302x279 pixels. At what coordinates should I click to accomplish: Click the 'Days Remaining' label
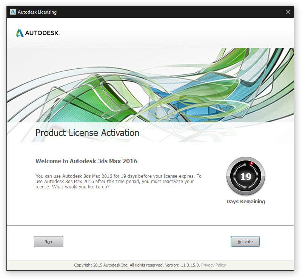tap(246, 202)
